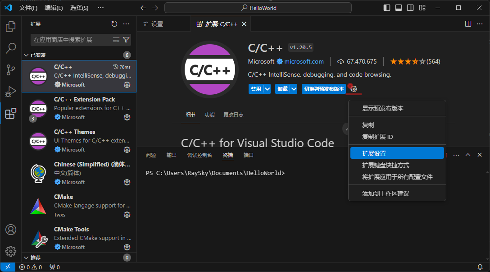Open the Run and Debug view
Image resolution: width=490 pixels, height=272 pixels.
pyautogui.click(x=11, y=92)
